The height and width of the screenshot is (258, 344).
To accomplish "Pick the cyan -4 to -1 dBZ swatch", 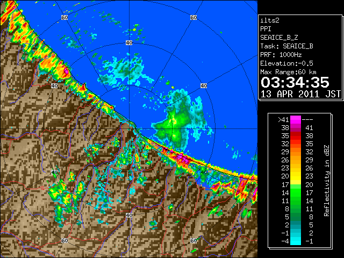I will pyautogui.click(x=296, y=241).
